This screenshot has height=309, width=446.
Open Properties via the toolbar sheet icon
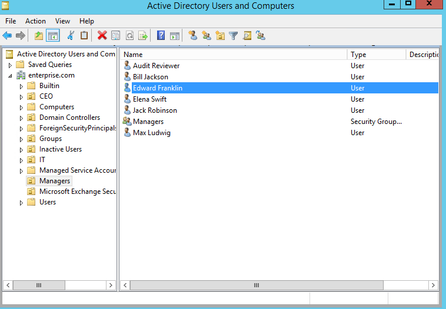pyautogui.click(x=115, y=36)
